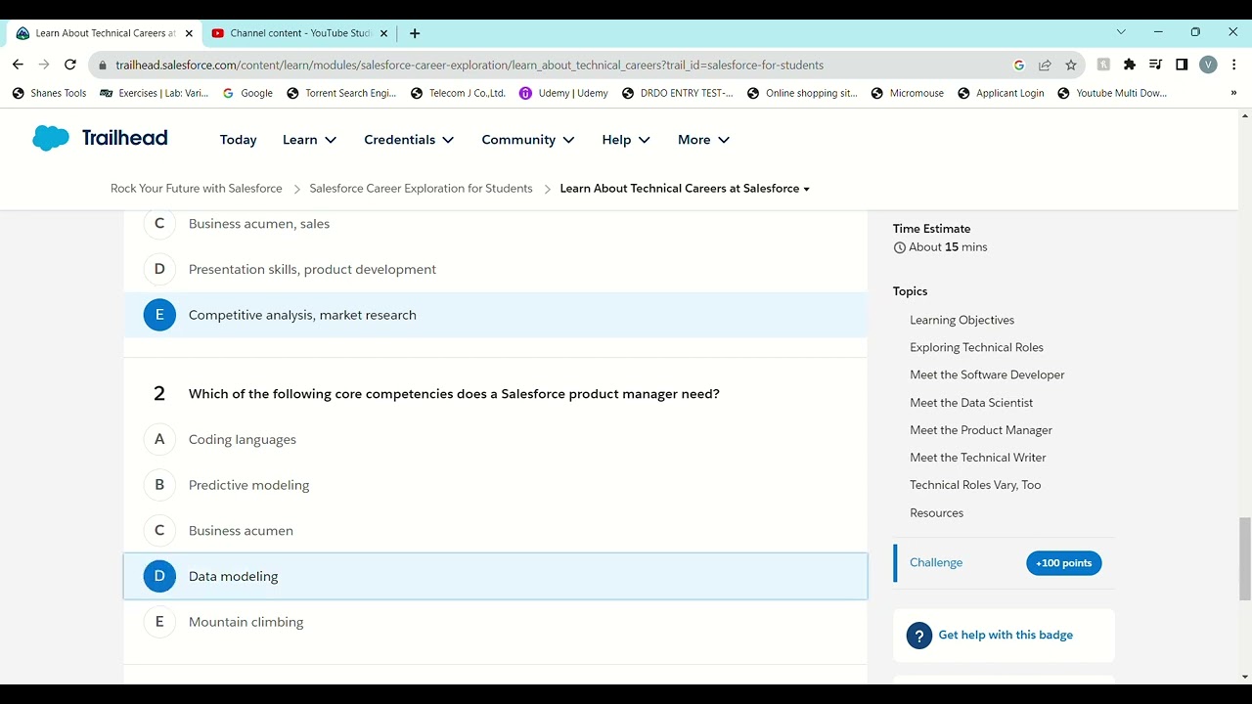Viewport: 1252px width, 704px height.
Task: Open Salesforce Career Exploration for Students breadcrumb
Action: pyautogui.click(x=421, y=189)
